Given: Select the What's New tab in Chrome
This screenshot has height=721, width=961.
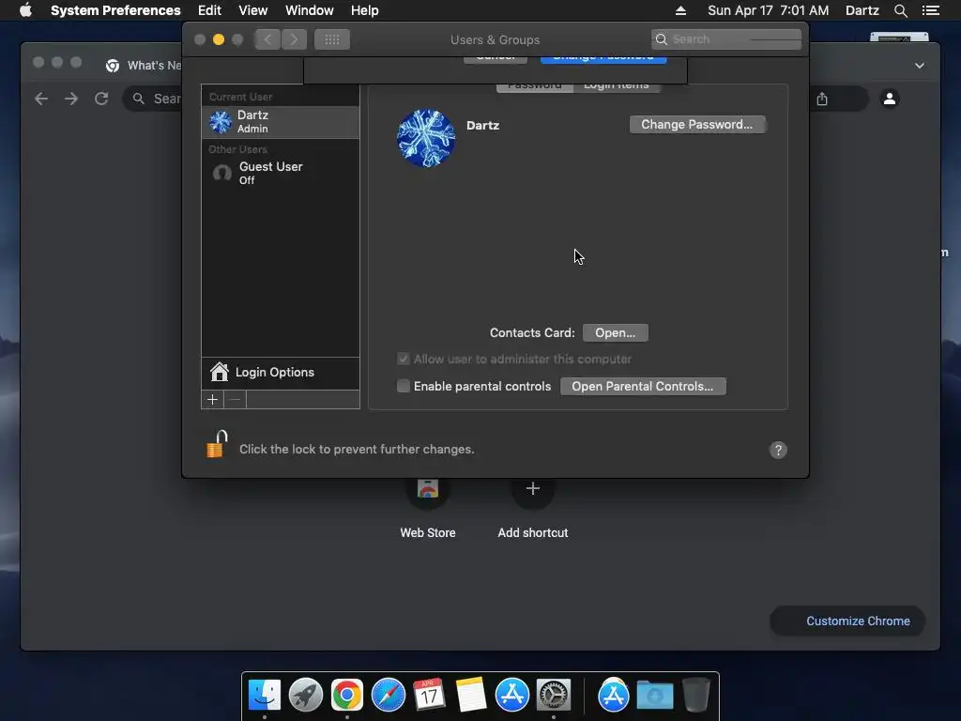Looking at the screenshot, I should [x=144, y=66].
